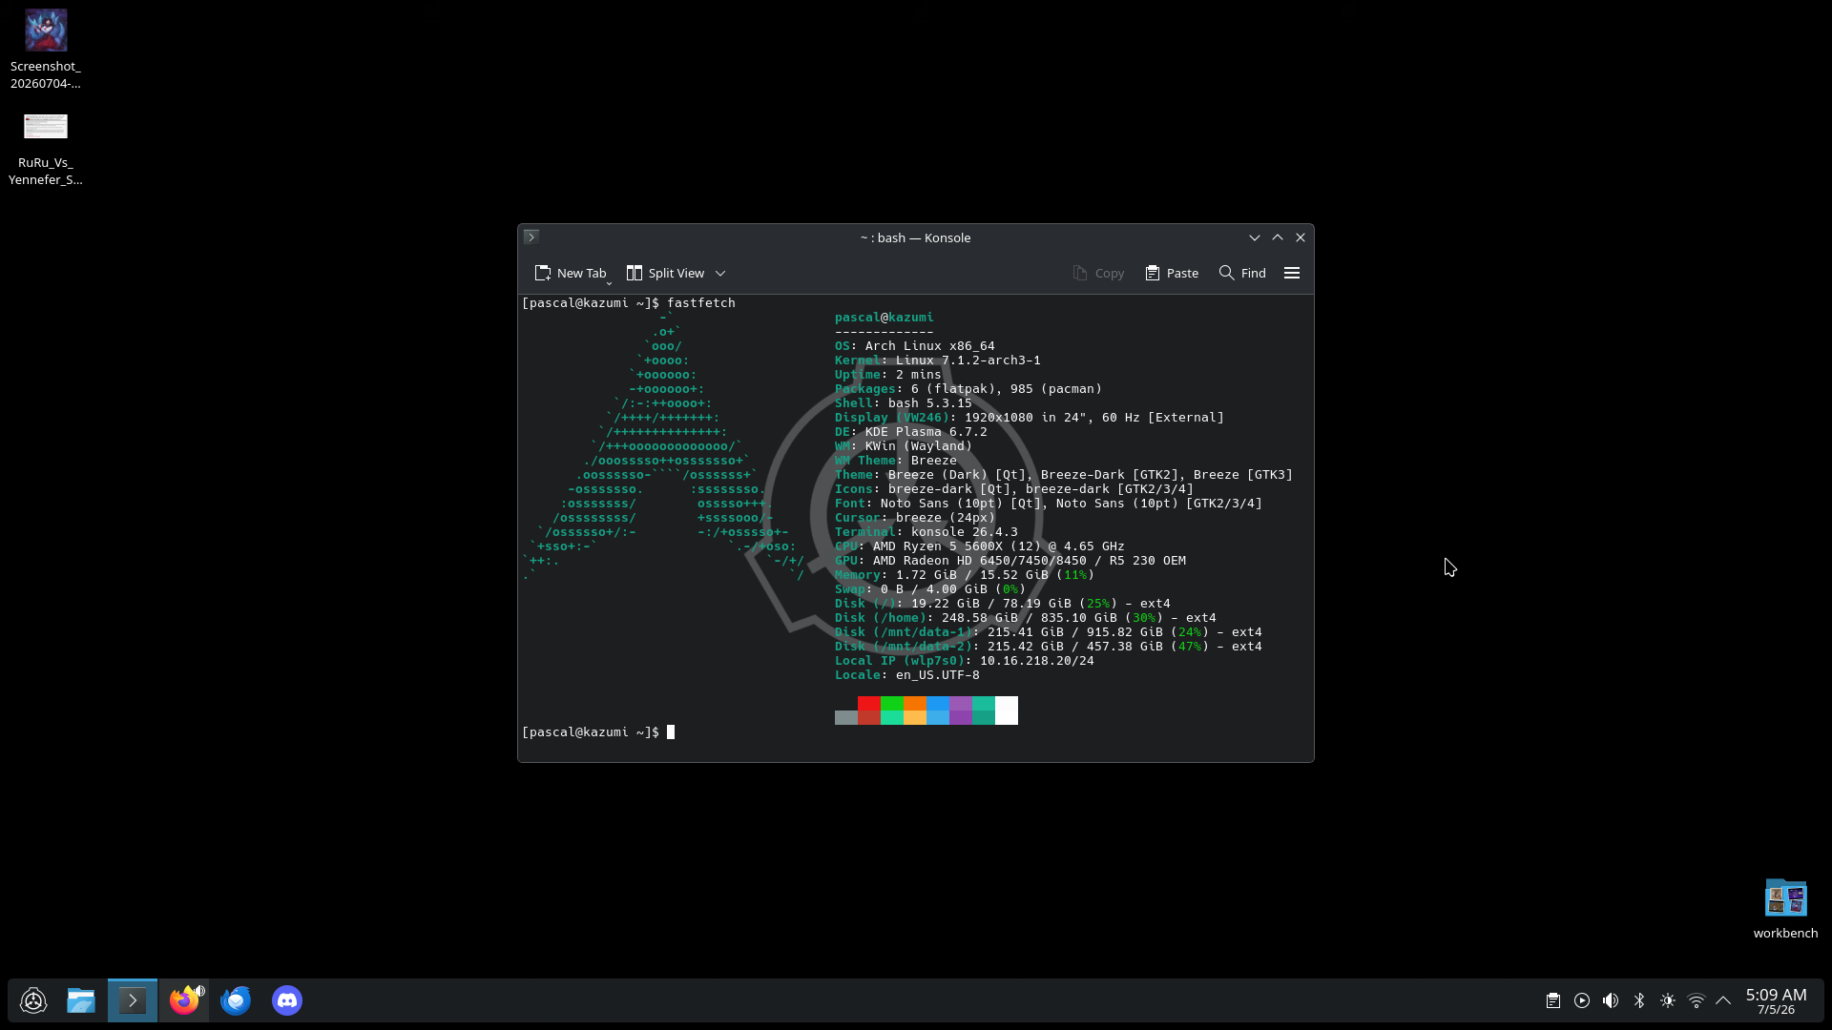Select the workbench desktop folder

(1785, 909)
